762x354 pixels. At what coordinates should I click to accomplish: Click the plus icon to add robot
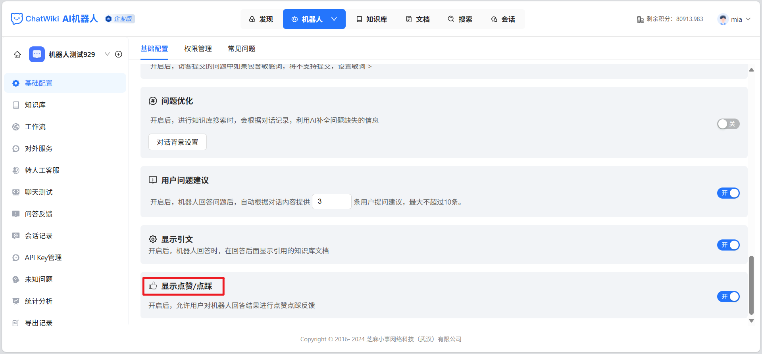[x=119, y=54]
